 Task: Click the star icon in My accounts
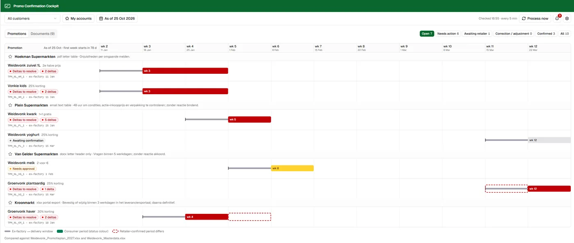(x=67, y=18)
